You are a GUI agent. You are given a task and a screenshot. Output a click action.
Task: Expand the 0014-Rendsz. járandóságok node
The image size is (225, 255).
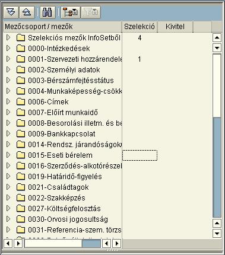point(8,144)
